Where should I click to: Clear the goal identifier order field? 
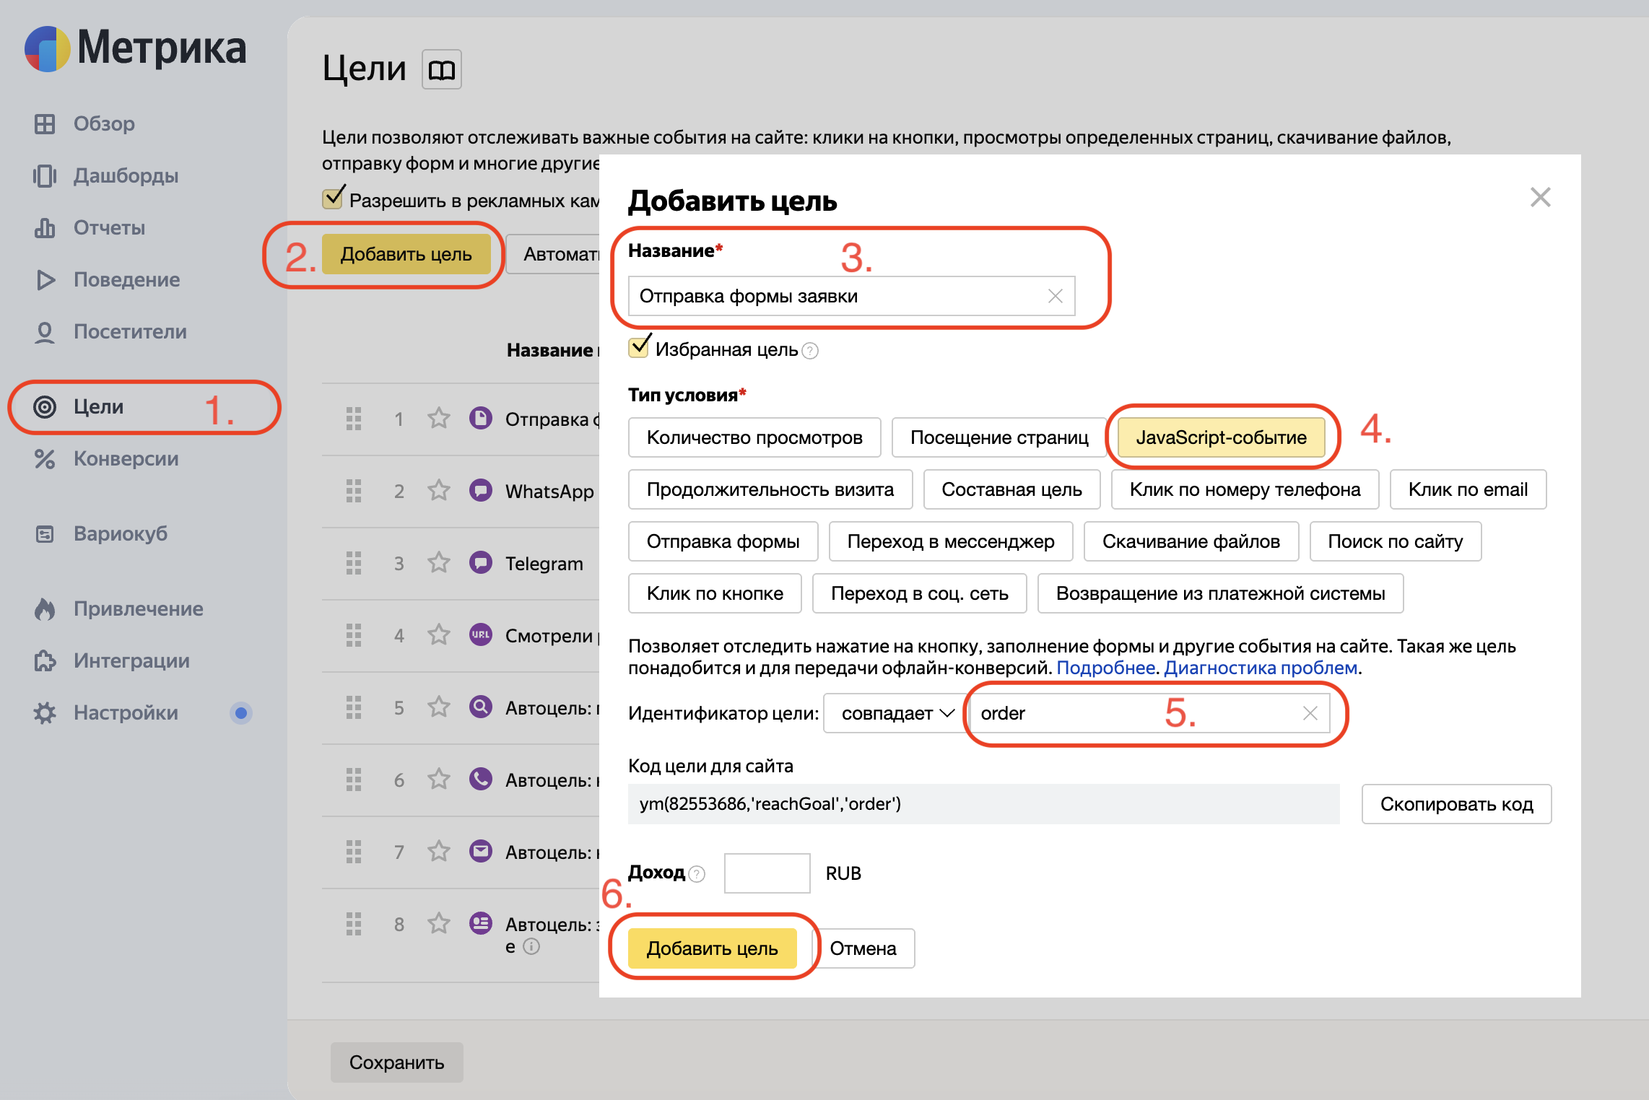pyautogui.click(x=1310, y=713)
